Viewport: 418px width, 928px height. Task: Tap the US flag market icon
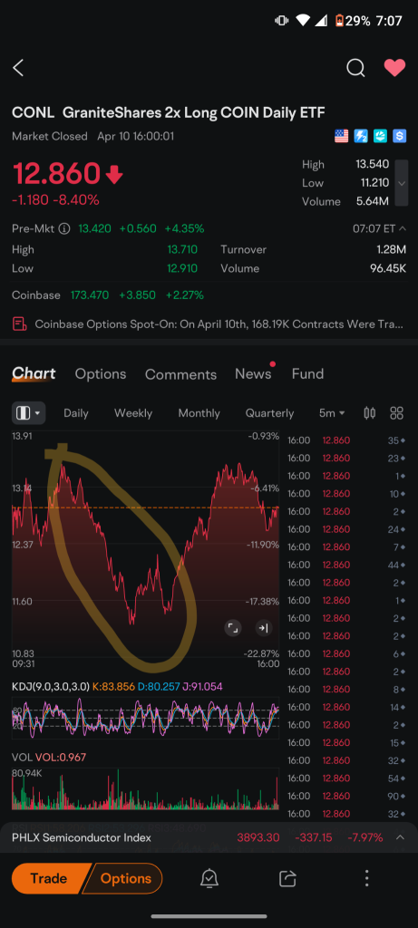pos(342,136)
